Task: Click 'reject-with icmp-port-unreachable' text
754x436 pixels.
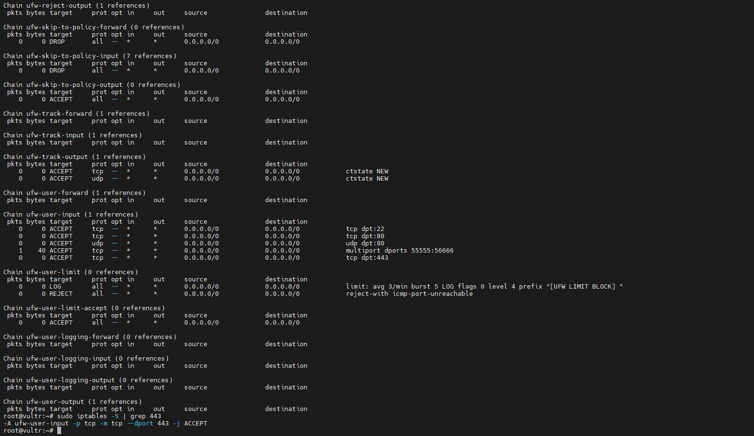Action: (x=409, y=294)
